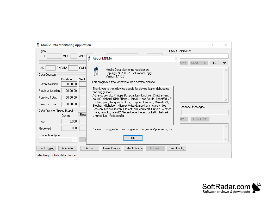Click Start Logging button
This screenshot has height=200, width=267.
coord(46,148)
